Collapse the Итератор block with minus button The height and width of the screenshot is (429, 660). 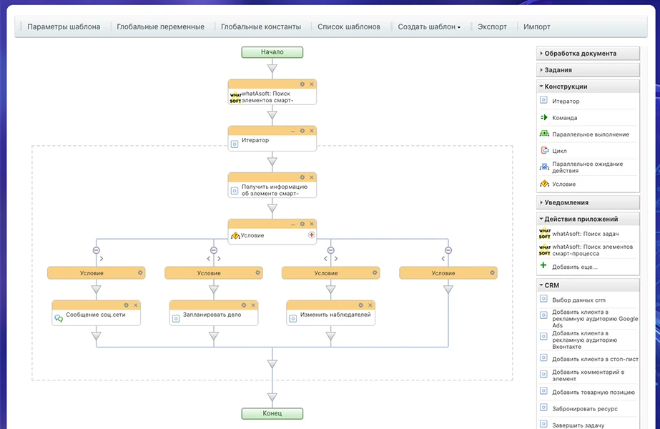pyautogui.click(x=293, y=132)
